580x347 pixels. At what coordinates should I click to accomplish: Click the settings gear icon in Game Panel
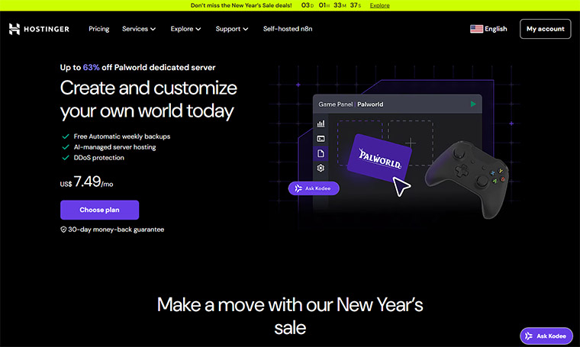(321, 168)
